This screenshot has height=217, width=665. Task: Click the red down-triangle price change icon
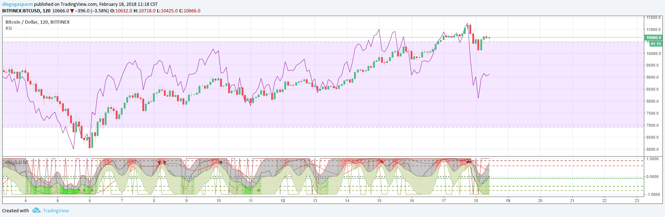pyautogui.click(x=72, y=11)
